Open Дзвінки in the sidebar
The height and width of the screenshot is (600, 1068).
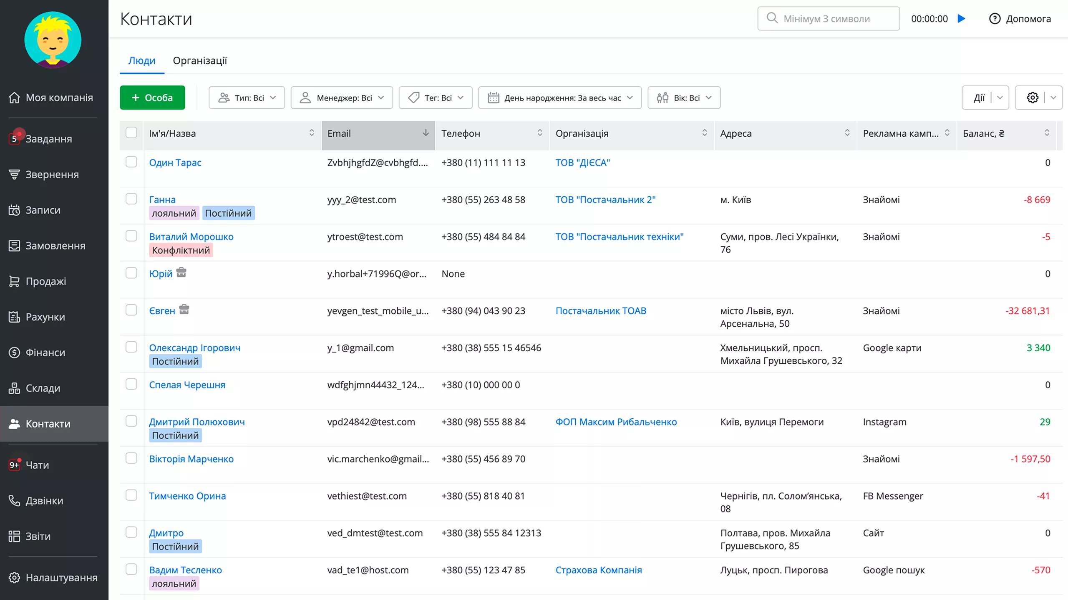tap(44, 500)
